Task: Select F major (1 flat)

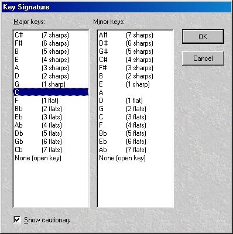Action: point(51,101)
